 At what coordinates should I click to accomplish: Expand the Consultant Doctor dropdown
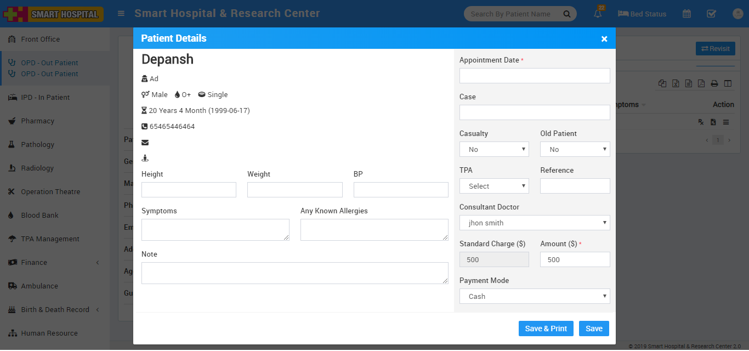tap(535, 223)
